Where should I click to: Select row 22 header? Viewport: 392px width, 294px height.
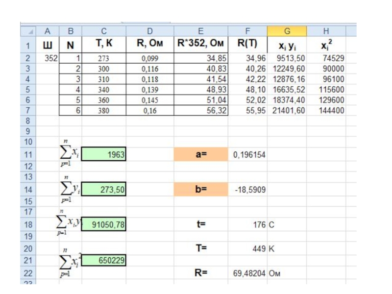point(29,273)
